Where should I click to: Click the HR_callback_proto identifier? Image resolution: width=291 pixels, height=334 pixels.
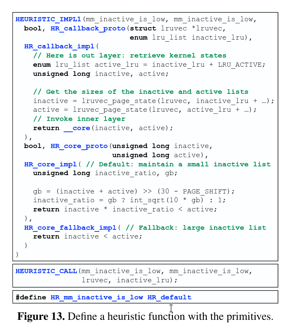click(x=88, y=28)
